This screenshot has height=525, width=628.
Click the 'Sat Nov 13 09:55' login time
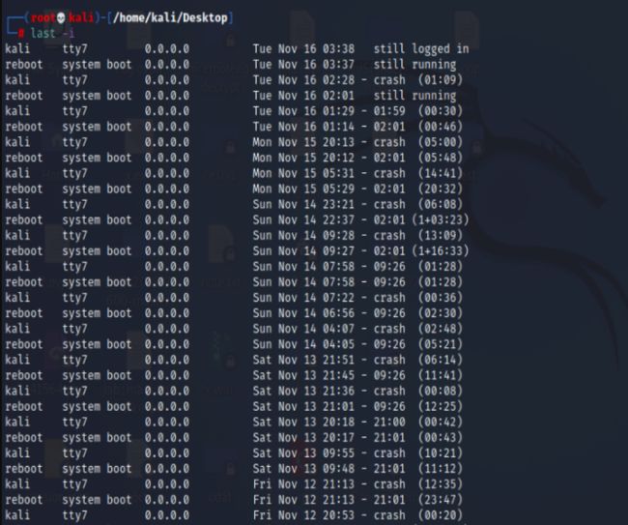click(303, 453)
